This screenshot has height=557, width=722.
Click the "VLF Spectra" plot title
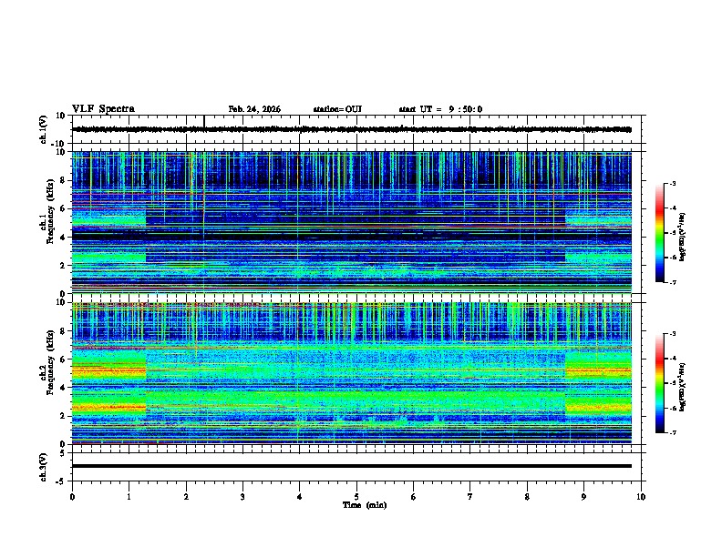point(103,109)
